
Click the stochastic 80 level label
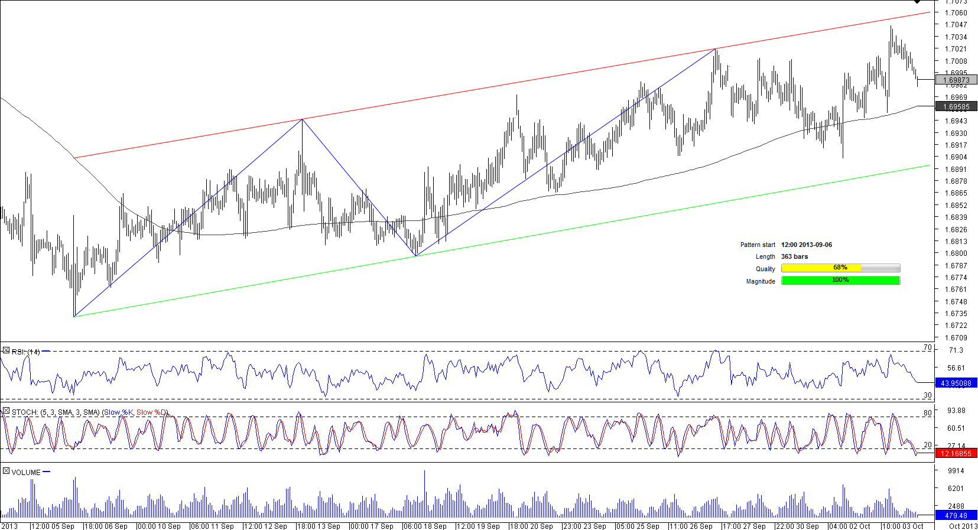[x=928, y=413]
